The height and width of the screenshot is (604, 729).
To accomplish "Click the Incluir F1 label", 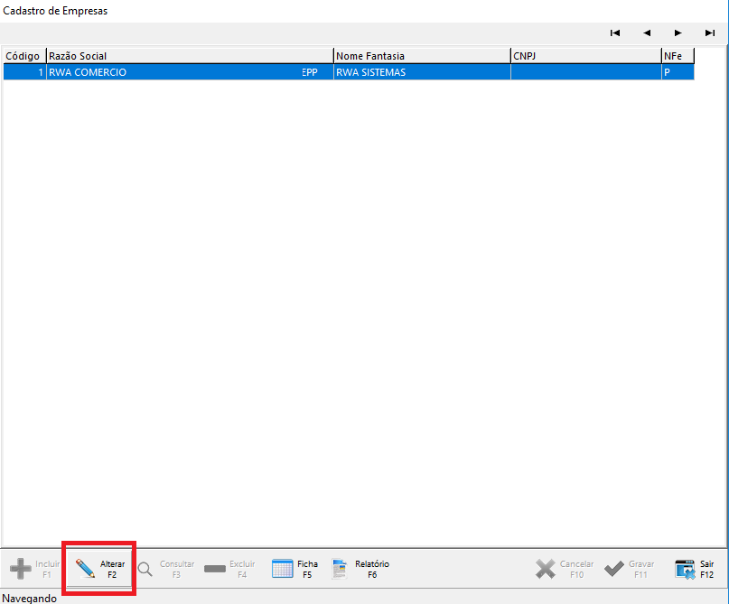I will coord(47,569).
